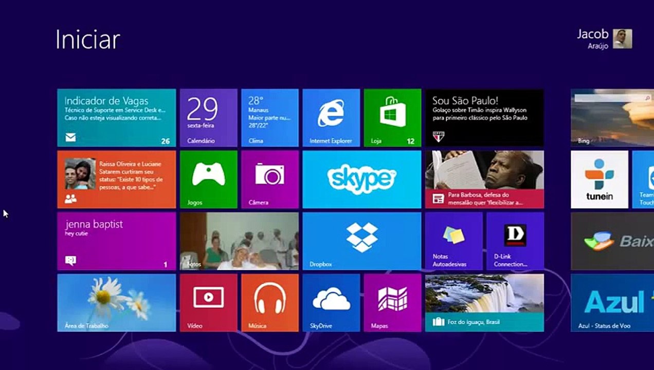Open the Loja store tile

pos(392,118)
